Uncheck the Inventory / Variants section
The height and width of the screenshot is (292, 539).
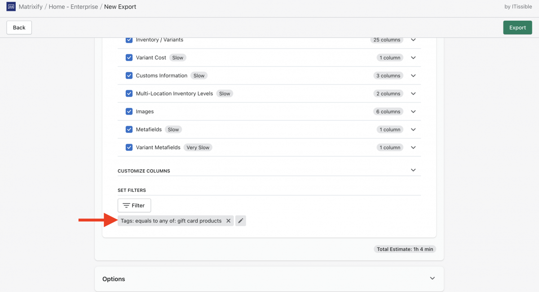tap(129, 40)
